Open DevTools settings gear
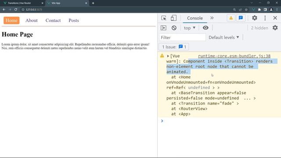Image resolution: width=281 pixels, height=158 pixels. [255, 18]
